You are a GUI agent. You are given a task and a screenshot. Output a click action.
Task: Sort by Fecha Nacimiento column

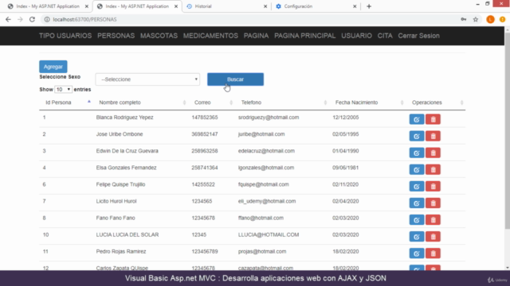click(x=367, y=102)
